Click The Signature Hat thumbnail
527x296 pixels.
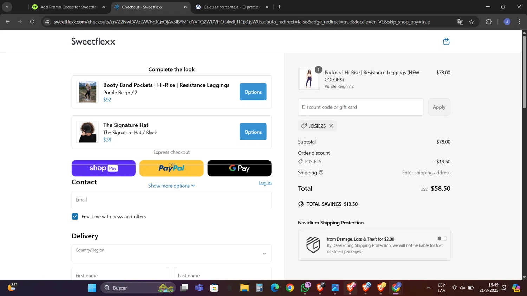tap(87, 132)
